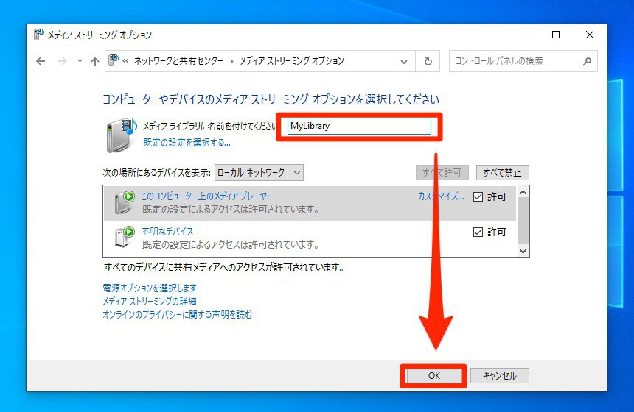Image resolution: width=634 pixels, height=412 pixels.
Task: Open メディア ストリーミングの詳細 link
Action: pyautogui.click(x=149, y=302)
